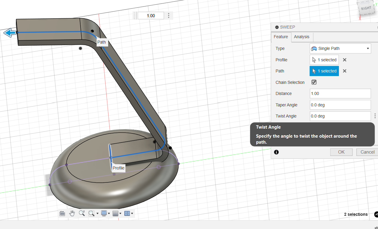
Task: Click the Chain Selection label
Action: 290,82
